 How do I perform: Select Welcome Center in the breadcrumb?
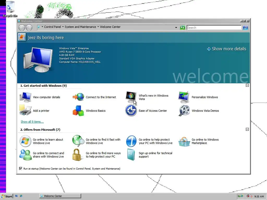110,27
